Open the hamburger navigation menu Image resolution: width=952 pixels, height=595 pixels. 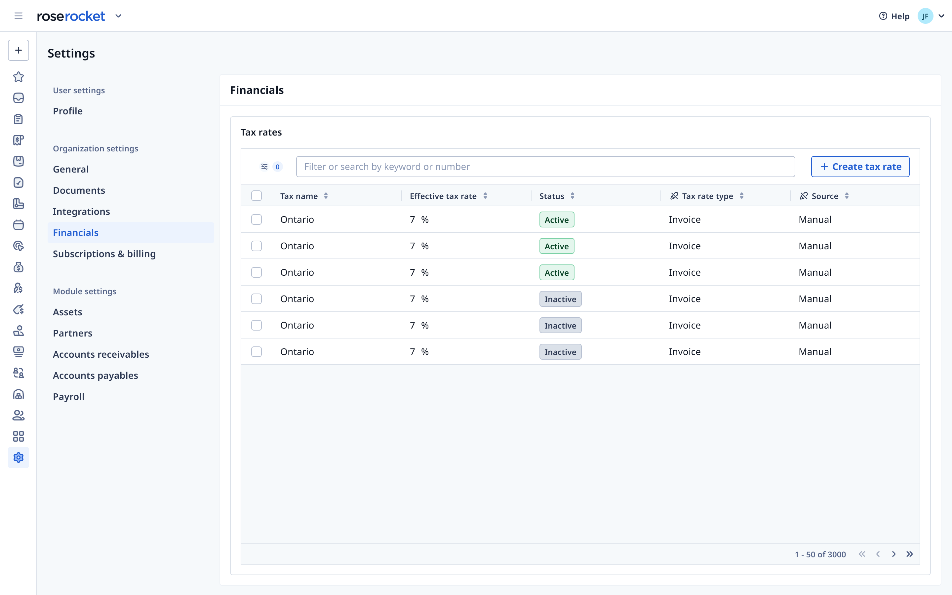[x=19, y=16]
